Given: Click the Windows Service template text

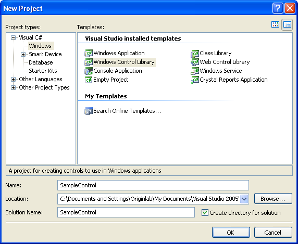Looking at the screenshot, I should click(x=221, y=71).
